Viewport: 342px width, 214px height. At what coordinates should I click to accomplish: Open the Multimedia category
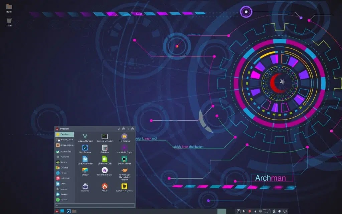[64, 178]
